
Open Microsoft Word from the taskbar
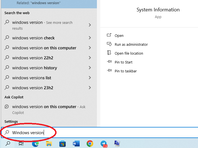coord(76,144)
